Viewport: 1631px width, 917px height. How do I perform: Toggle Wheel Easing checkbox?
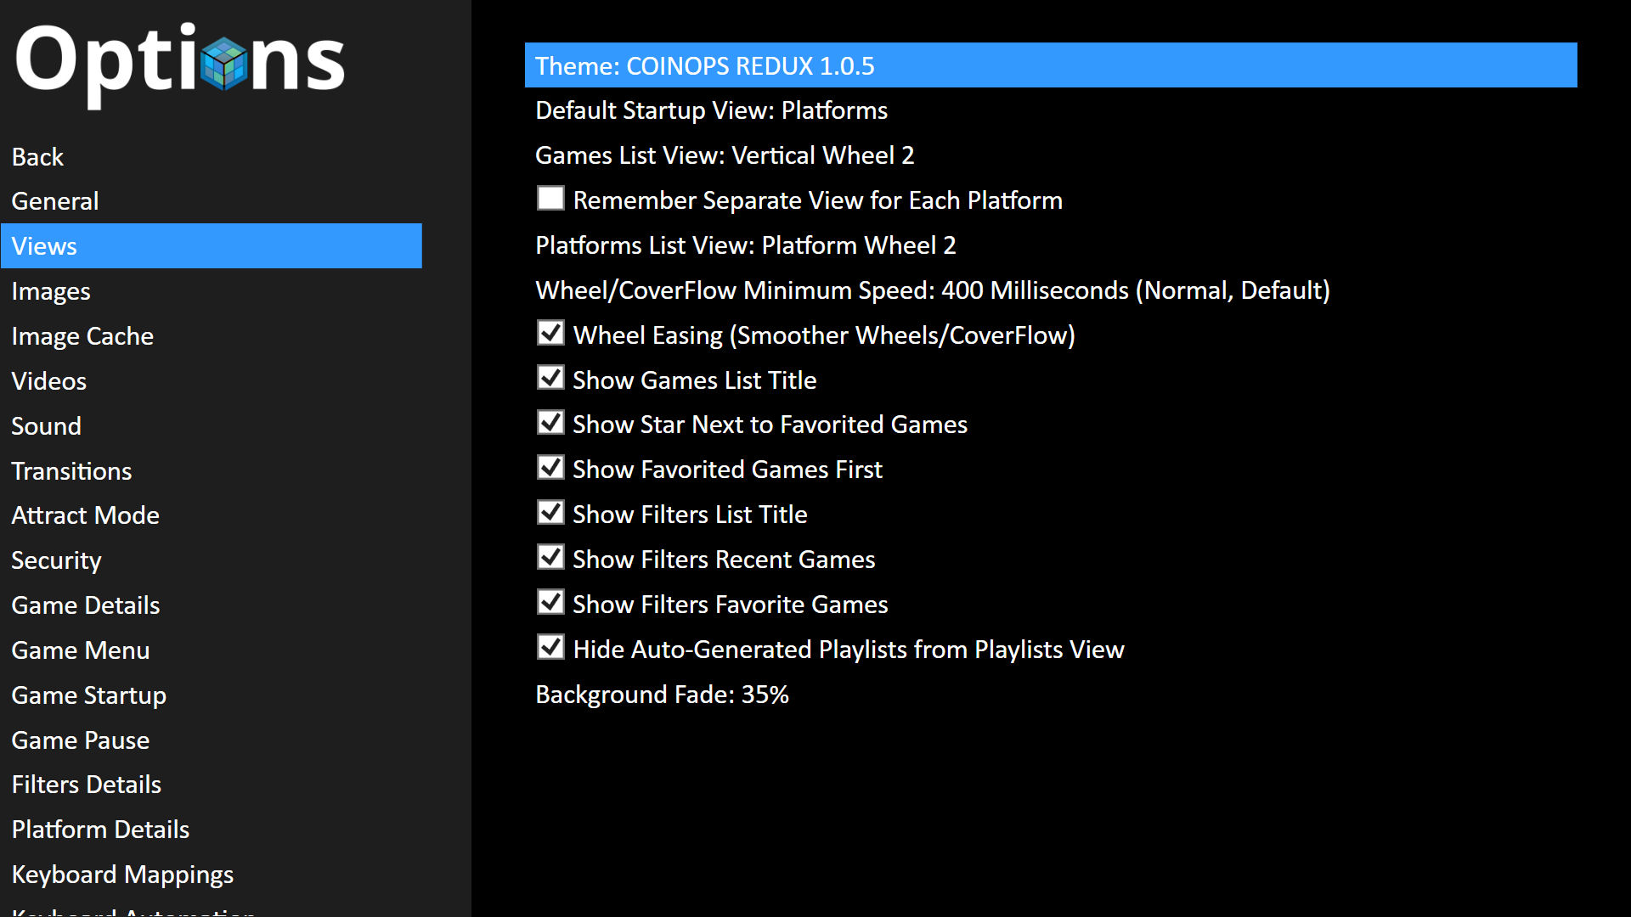pos(550,333)
